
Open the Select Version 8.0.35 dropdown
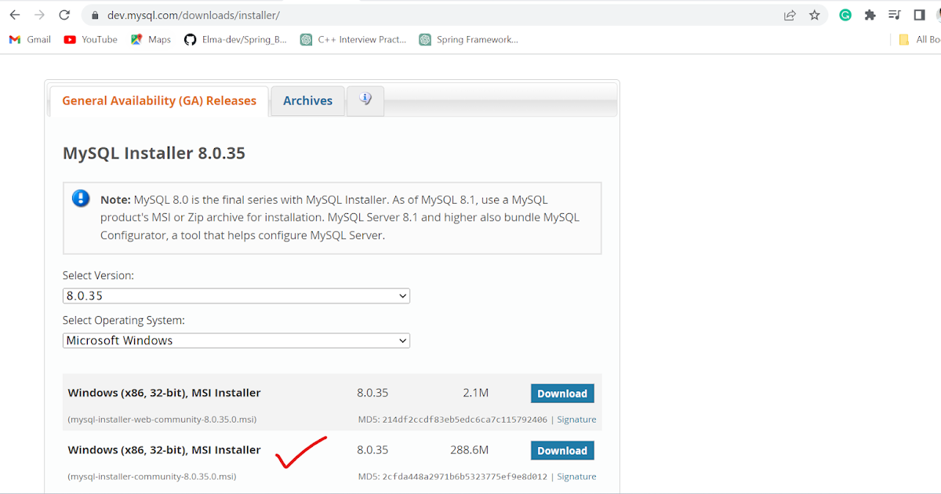pos(236,296)
